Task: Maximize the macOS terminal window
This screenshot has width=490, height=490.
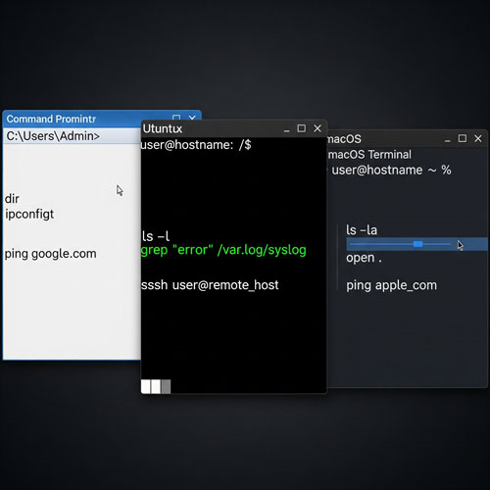Action: click(x=463, y=138)
